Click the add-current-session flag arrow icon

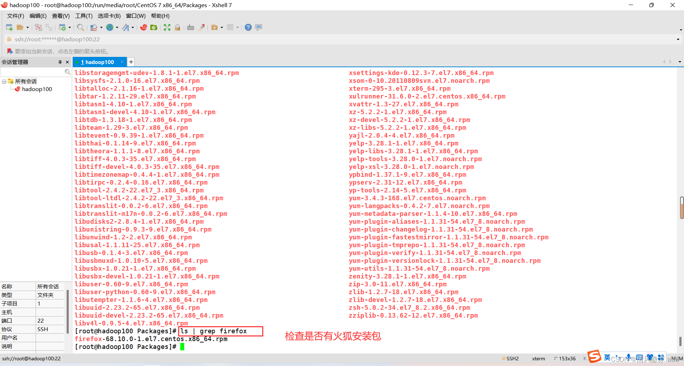pyautogui.click(x=10, y=51)
